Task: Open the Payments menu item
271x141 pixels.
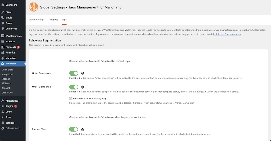Action: (11, 47)
